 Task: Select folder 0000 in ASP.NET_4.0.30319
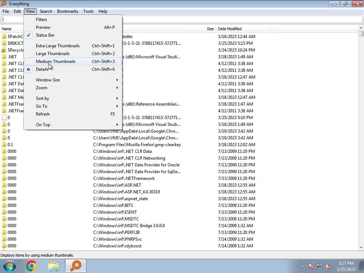12,192
